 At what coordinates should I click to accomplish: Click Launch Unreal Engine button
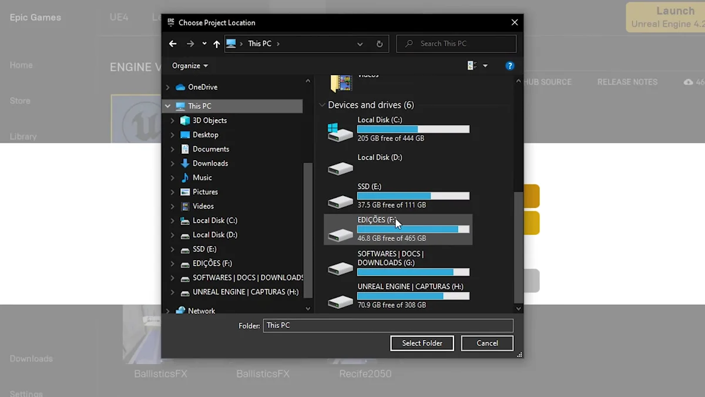pyautogui.click(x=666, y=17)
